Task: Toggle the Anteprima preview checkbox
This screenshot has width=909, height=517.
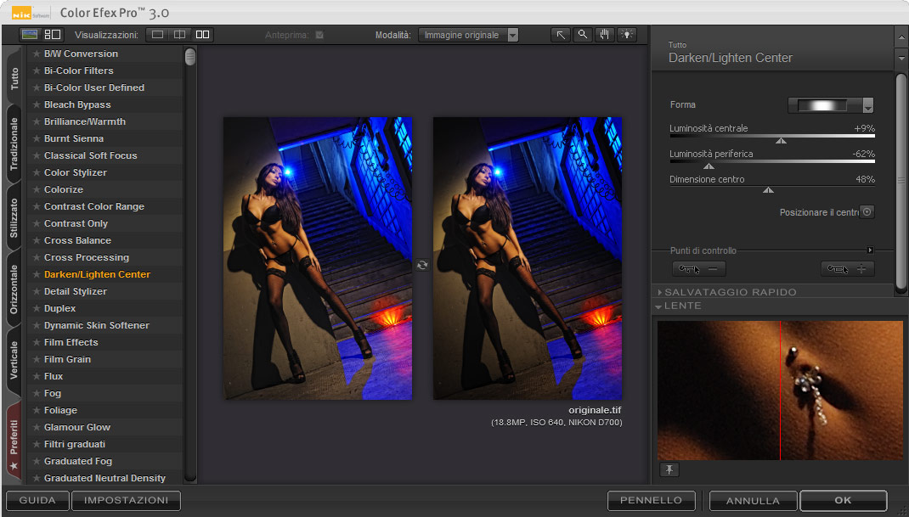Action: pyautogui.click(x=319, y=35)
